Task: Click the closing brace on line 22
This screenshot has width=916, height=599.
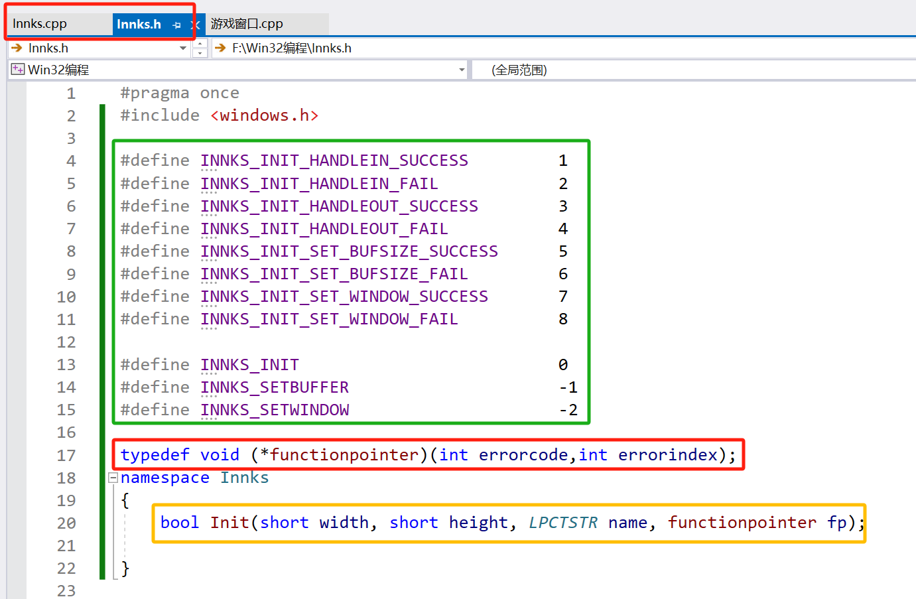Action: 125,568
